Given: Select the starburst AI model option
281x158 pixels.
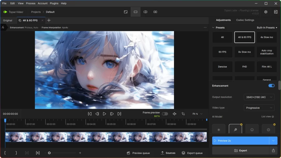Looking at the screenshot, I should 218,129.
